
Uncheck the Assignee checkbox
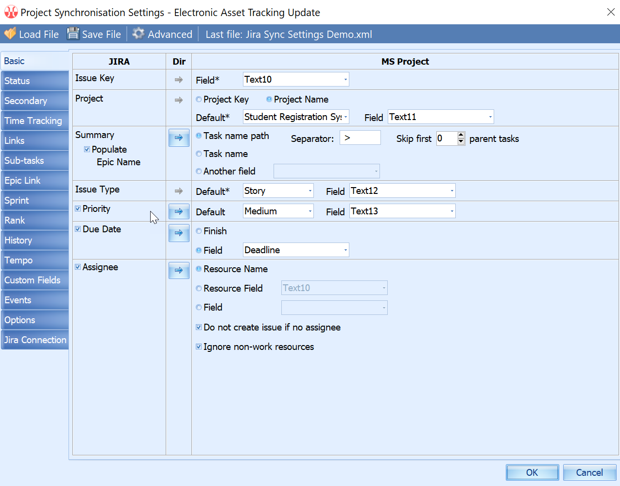(78, 267)
